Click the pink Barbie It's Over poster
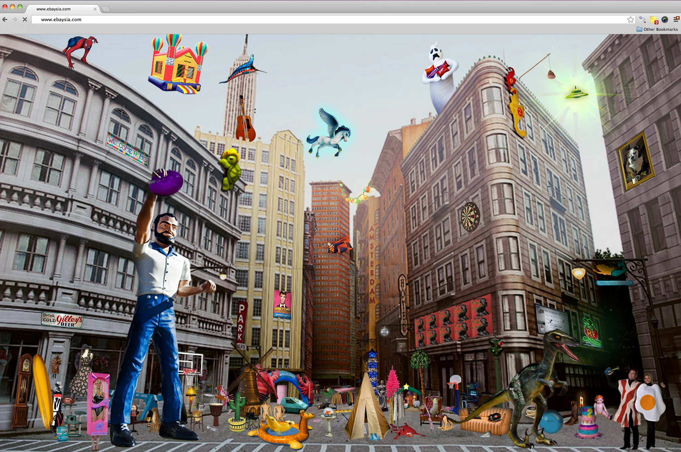The width and height of the screenshot is (681, 452). (283, 304)
